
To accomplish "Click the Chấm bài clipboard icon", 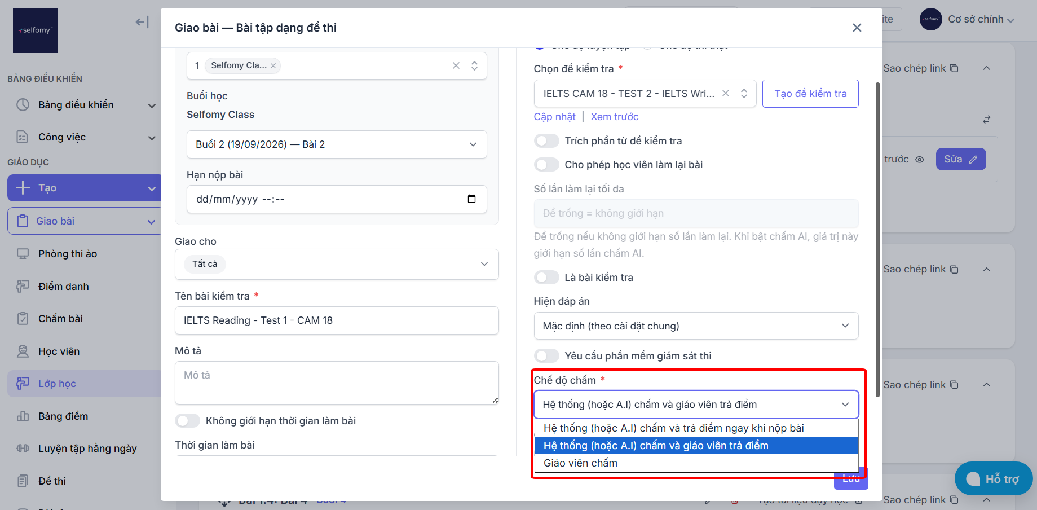I will pos(23,319).
